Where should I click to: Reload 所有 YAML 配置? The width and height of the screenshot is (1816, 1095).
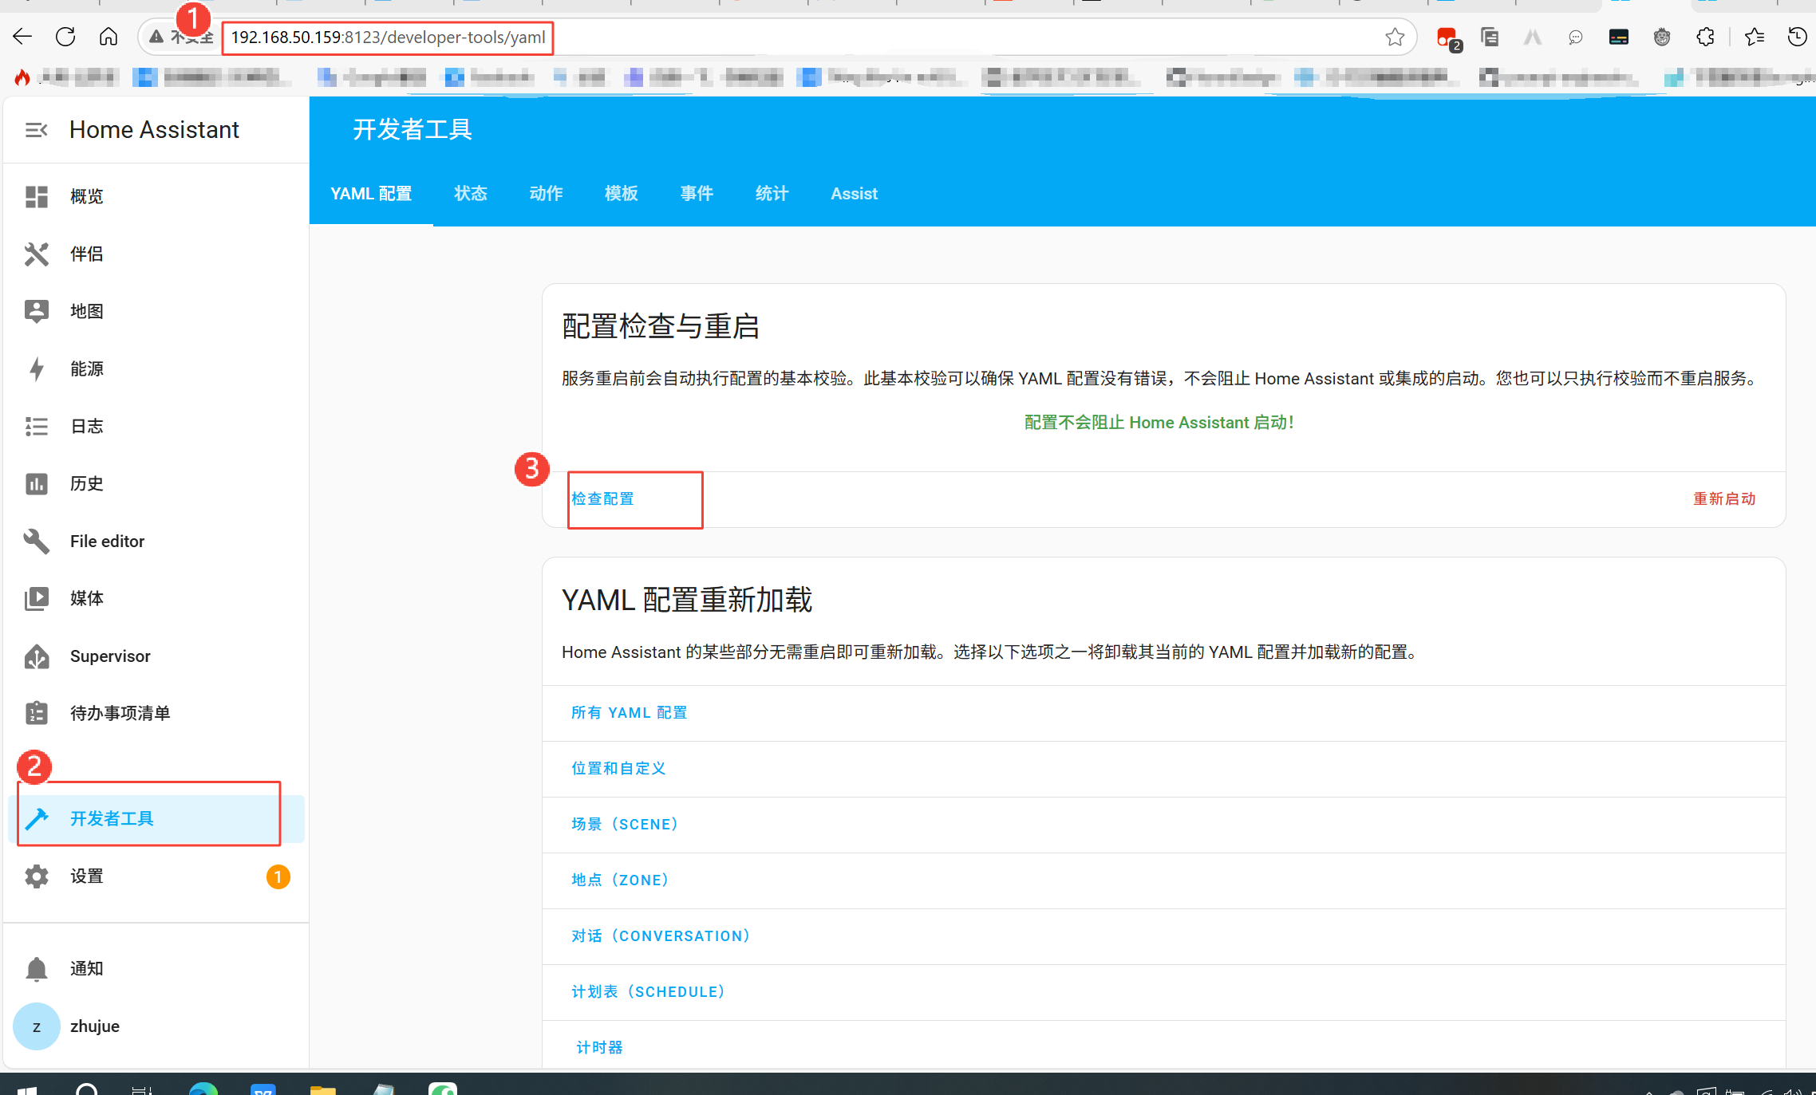(629, 713)
